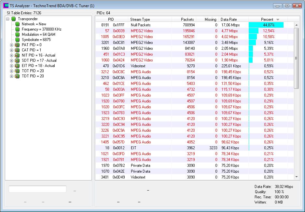
Task: Click the 1,90 Mbps data rate cell
Action: coord(229,60)
